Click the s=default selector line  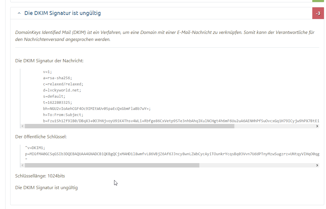pyautogui.click(x=54, y=96)
